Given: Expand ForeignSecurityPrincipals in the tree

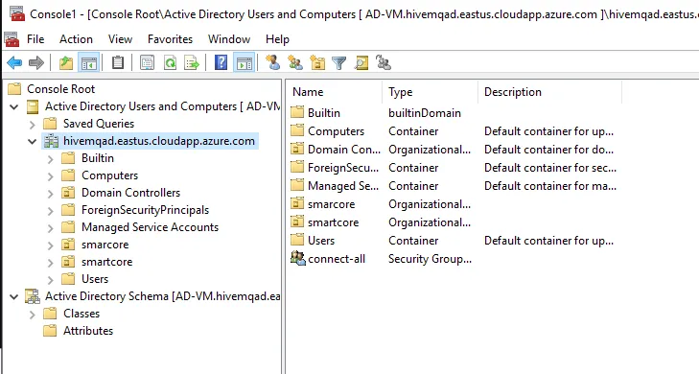Looking at the screenshot, I should tap(51, 211).
